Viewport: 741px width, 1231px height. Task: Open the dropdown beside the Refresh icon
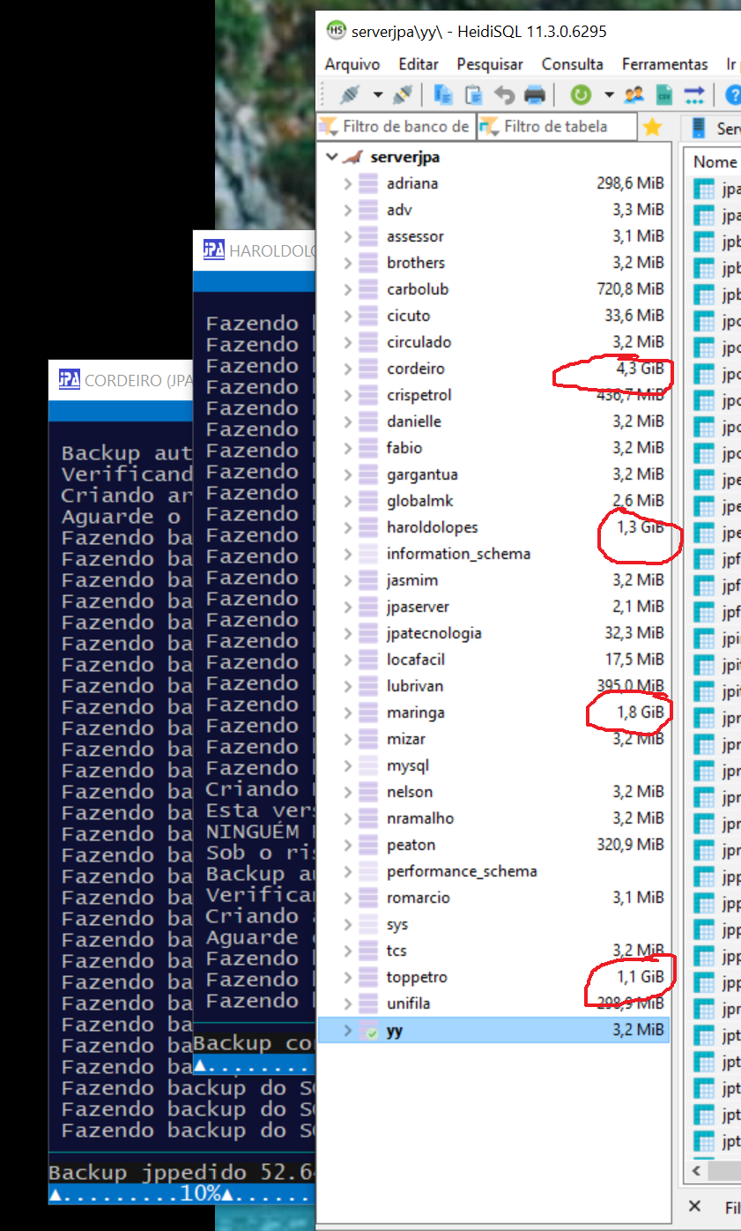tap(608, 94)
